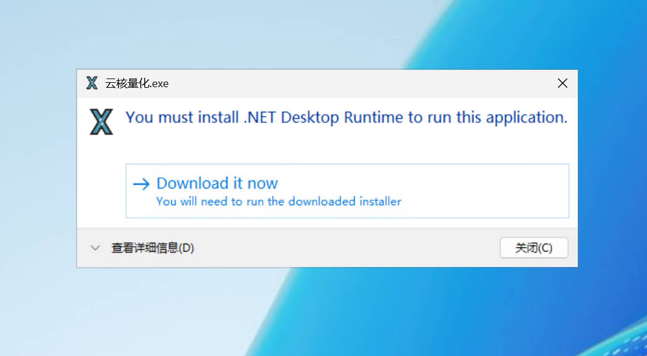Screen dimensions: 647x356
Task: Click the downloaded installer note under the link
Action: pyautogui.click(x=279, y=201)
